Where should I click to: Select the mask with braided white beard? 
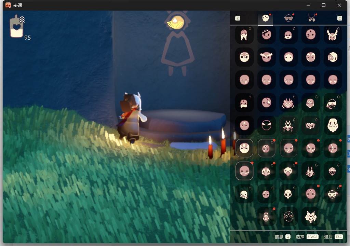click(244, 35)
